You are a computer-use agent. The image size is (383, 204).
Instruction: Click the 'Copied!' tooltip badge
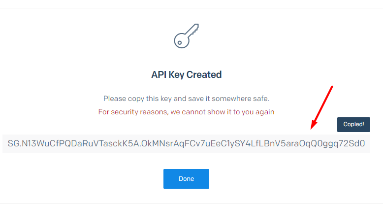click(353, 125)
